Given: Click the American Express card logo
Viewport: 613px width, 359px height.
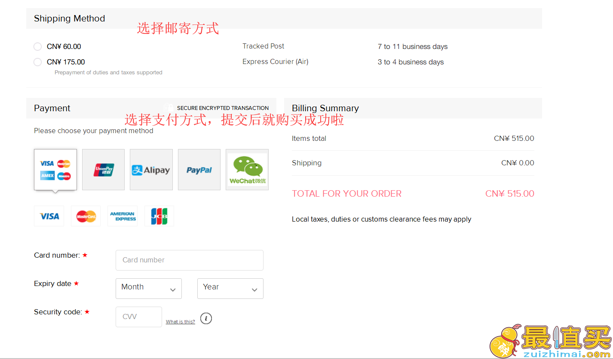Looking at the screenshot, I should tap(123, 216).
